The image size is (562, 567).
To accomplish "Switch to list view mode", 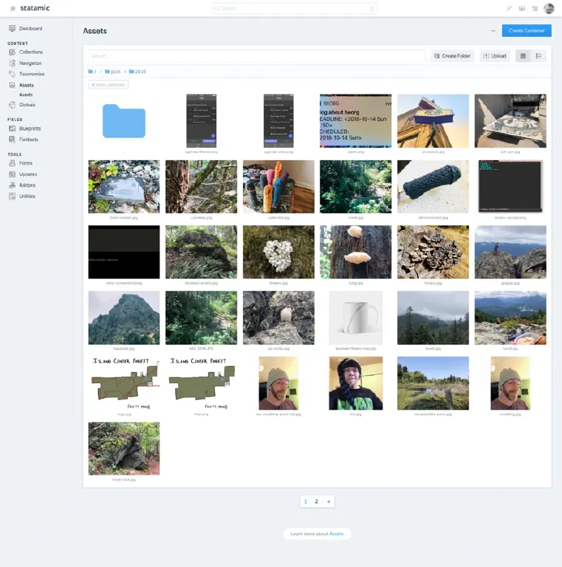I will coord(538,55).
